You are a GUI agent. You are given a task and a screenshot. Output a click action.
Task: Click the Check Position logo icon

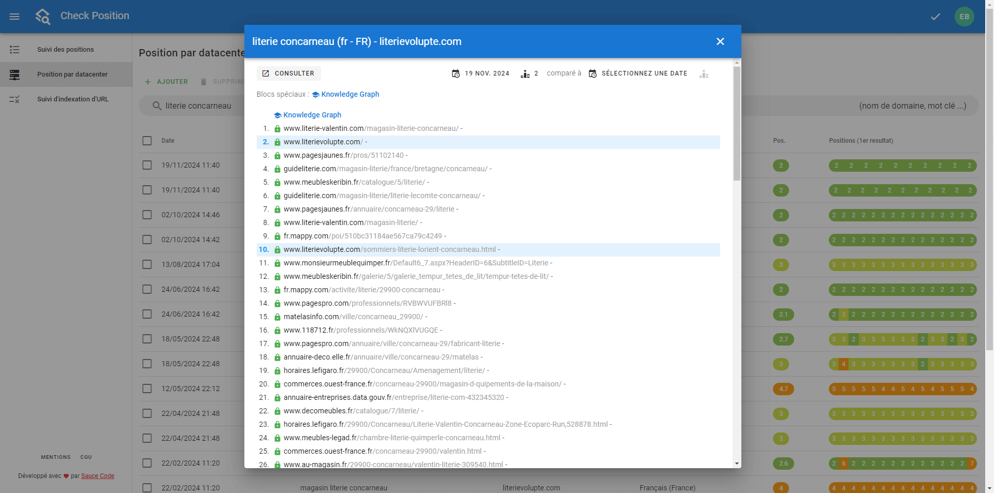[43, 17]
